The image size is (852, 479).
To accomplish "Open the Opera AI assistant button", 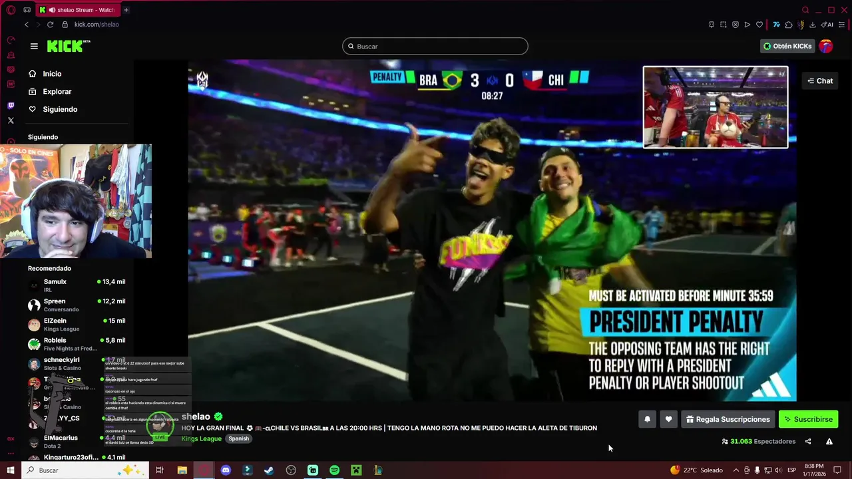I will [827, 25].
